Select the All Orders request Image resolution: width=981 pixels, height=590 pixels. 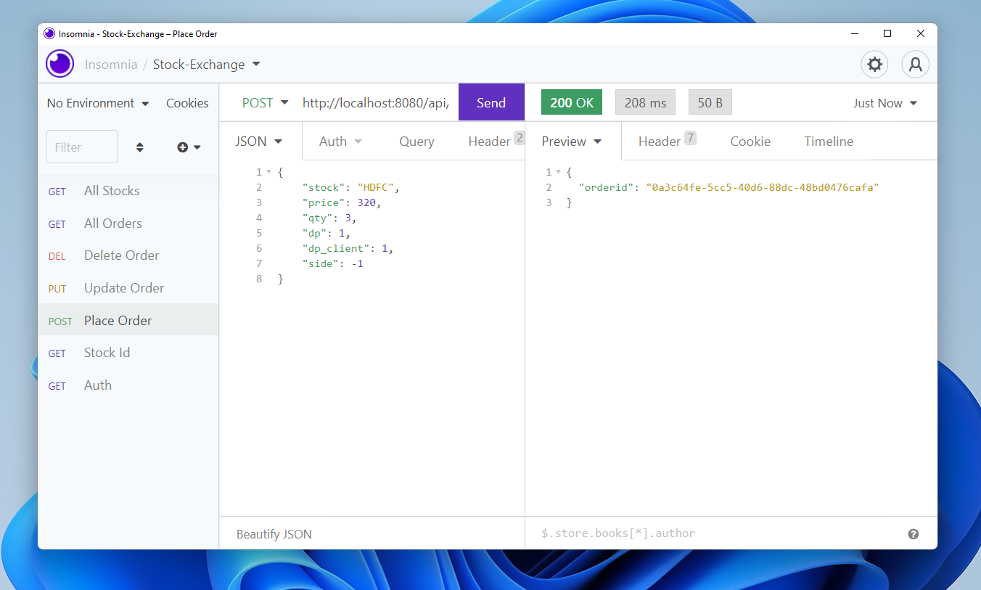[128, 224]
